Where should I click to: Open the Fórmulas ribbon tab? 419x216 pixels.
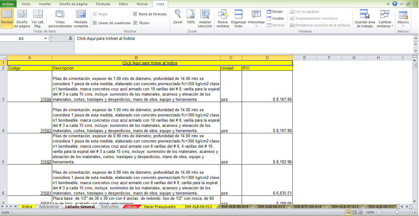[103, 4]
